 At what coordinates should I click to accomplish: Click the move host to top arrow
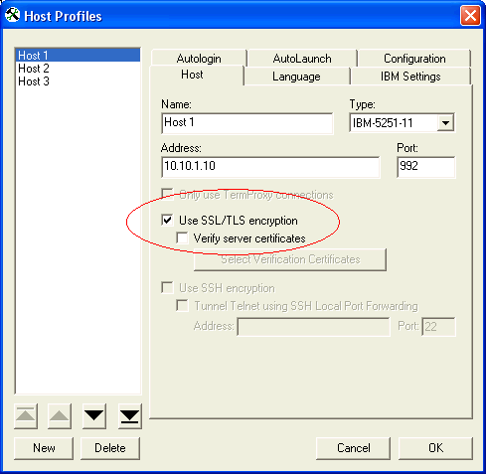click(x=26, y=416)
